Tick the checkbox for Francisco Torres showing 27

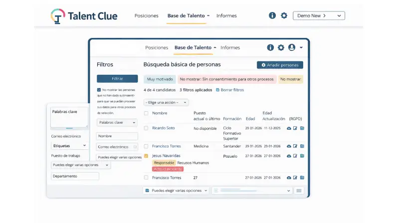point(146,178)
